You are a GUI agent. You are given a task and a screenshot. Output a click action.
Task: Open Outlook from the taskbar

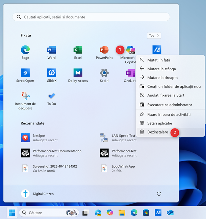click(x=170, y=213)
